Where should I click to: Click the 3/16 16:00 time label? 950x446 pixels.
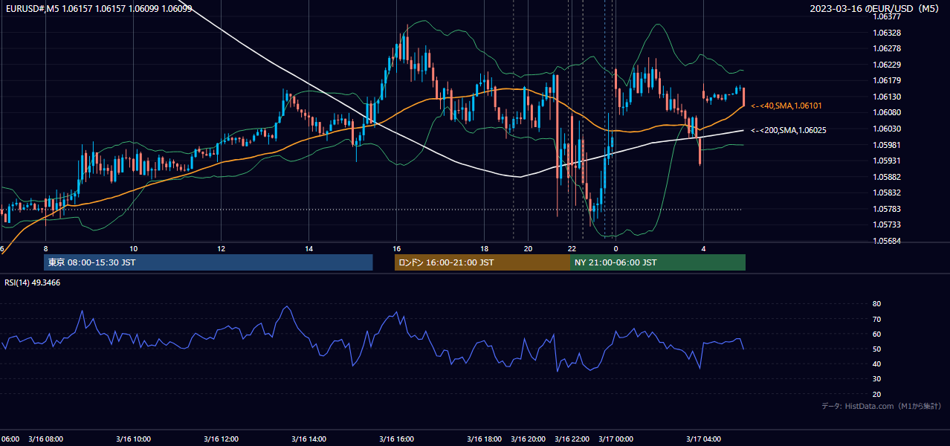click(397, 439)
